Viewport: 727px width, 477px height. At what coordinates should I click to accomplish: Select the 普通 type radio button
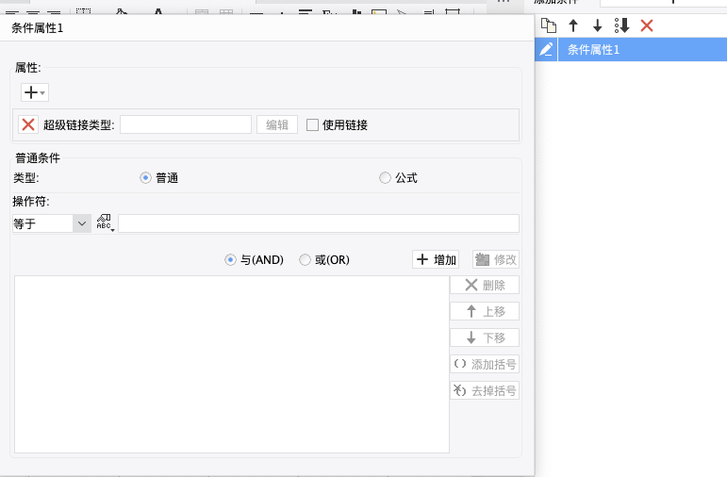click(145, 177)
